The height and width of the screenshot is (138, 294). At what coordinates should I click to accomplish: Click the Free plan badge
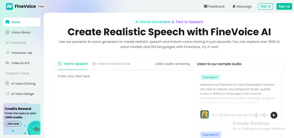coord(41,7)
